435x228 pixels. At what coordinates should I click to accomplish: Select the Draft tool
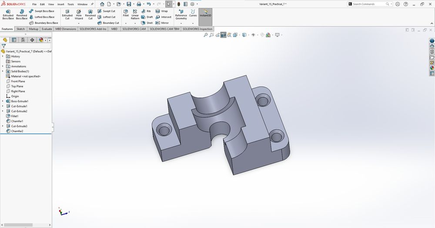pyautogui.click(x=147, y=17)
